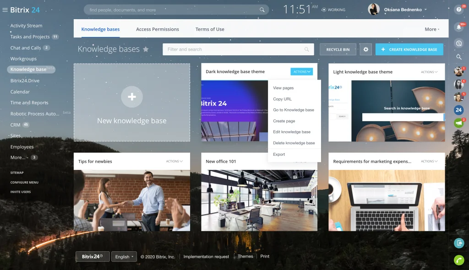Select Go to Knowledge base
469x270 pixels.
pyautogui.click(x=294, y=110)
